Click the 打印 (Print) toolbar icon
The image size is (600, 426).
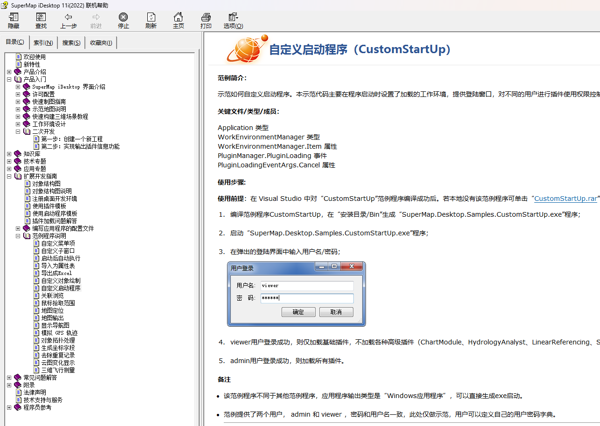point(206,17)
